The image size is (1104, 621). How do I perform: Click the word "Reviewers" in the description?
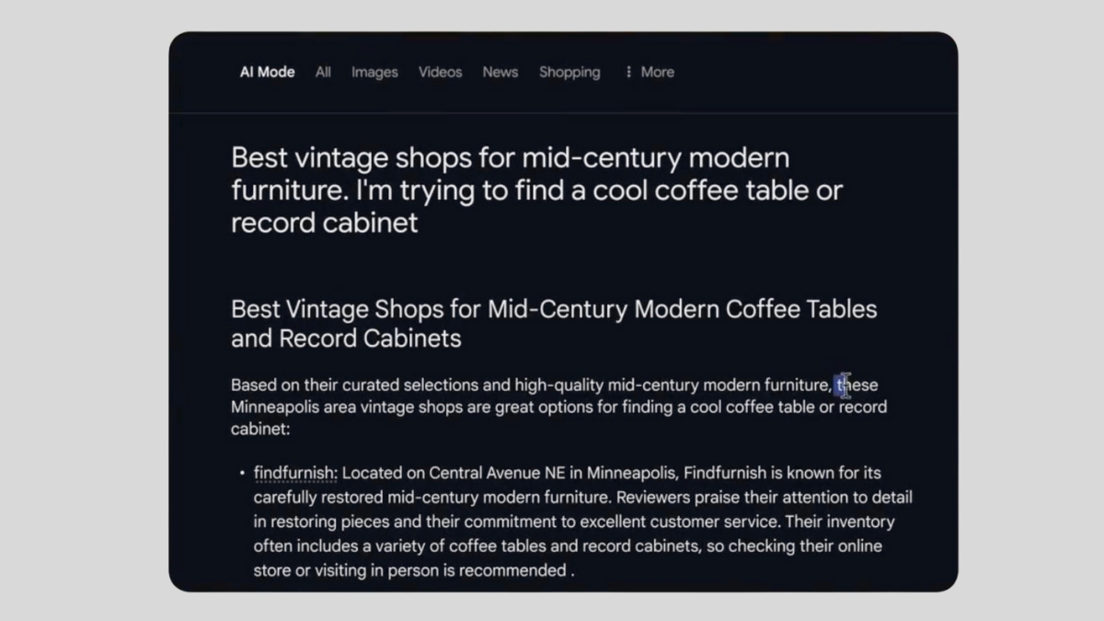(652, 498)
